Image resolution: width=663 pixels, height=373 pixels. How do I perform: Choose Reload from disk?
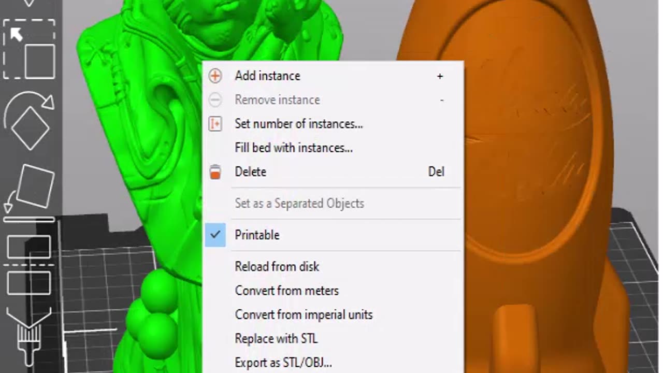coord(332,266)
